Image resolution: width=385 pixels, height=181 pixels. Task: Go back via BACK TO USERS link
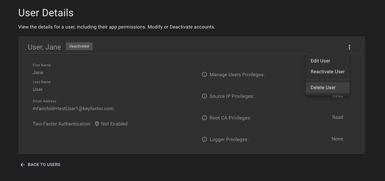click(x=44, y=164)
